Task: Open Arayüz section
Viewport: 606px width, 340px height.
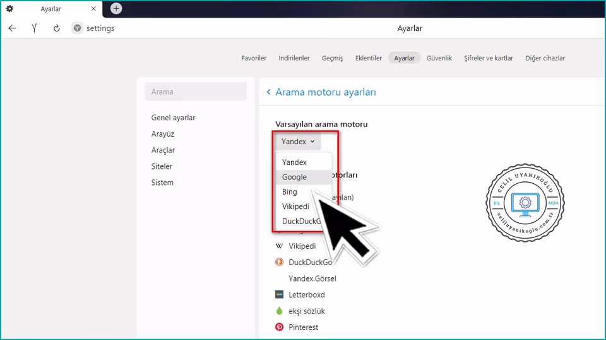Action: click(x=163, y=133)
